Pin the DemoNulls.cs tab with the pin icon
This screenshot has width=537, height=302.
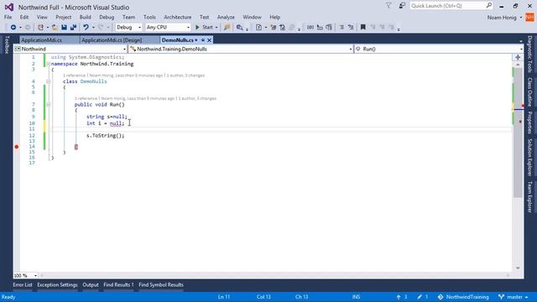pyautogui.click(x=203, y=40)
